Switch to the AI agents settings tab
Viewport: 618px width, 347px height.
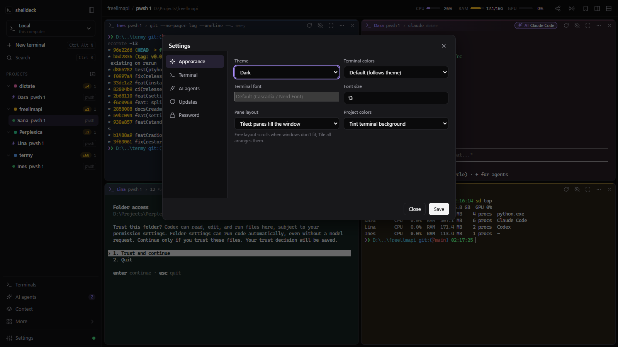click(195, 88)
